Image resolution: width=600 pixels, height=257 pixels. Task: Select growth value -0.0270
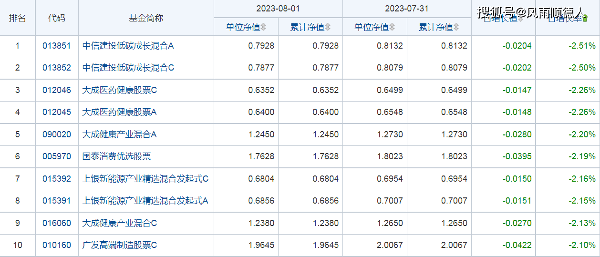coord(517,223)
